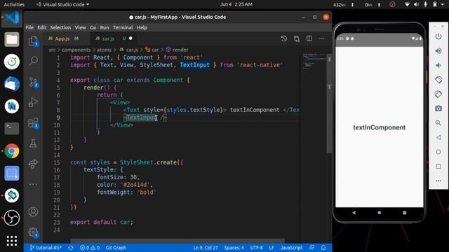Click 'car' class breadcrumb segment
Viewport: 449px width, 252px height.
152,50
